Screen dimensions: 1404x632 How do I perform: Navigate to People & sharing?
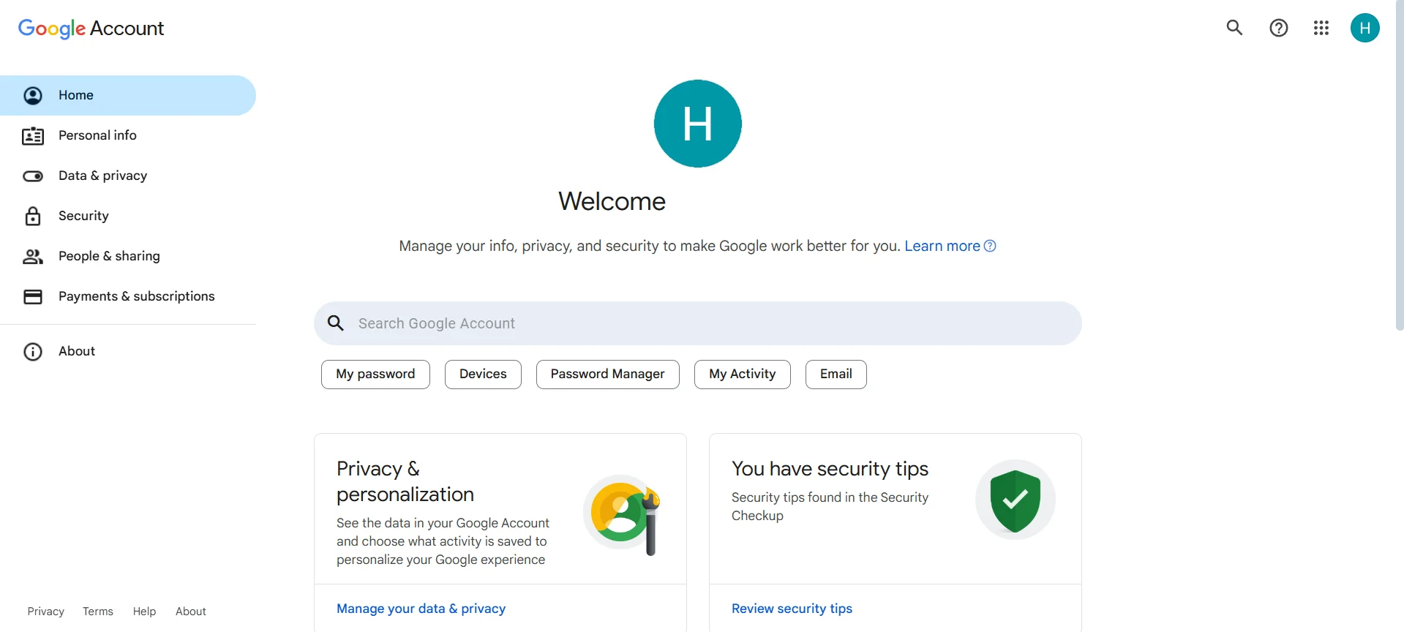[128, 256]
